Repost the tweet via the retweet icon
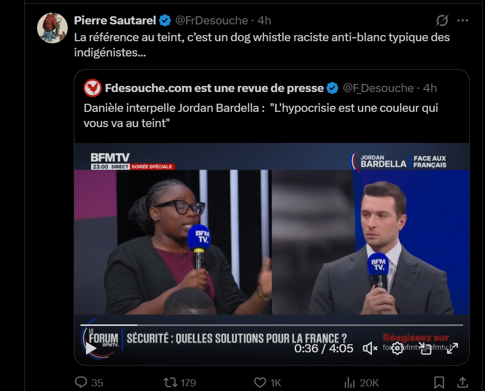 [x=170, y=382]
